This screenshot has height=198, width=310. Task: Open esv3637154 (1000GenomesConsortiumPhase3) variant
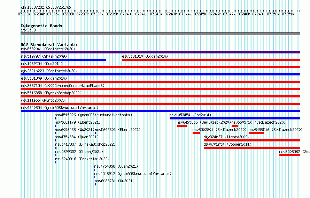pos(63,86)
